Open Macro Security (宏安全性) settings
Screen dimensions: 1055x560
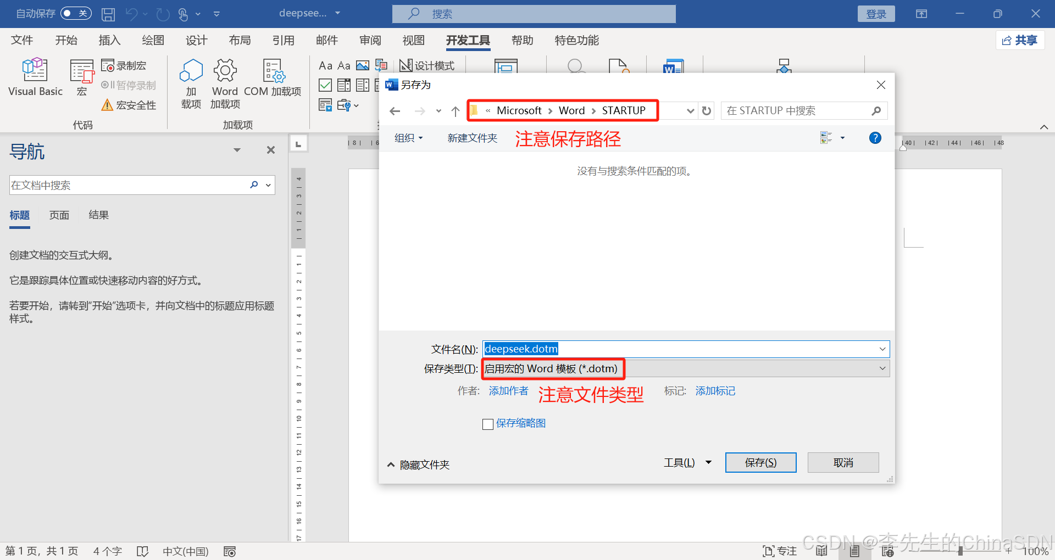[129, 105]
